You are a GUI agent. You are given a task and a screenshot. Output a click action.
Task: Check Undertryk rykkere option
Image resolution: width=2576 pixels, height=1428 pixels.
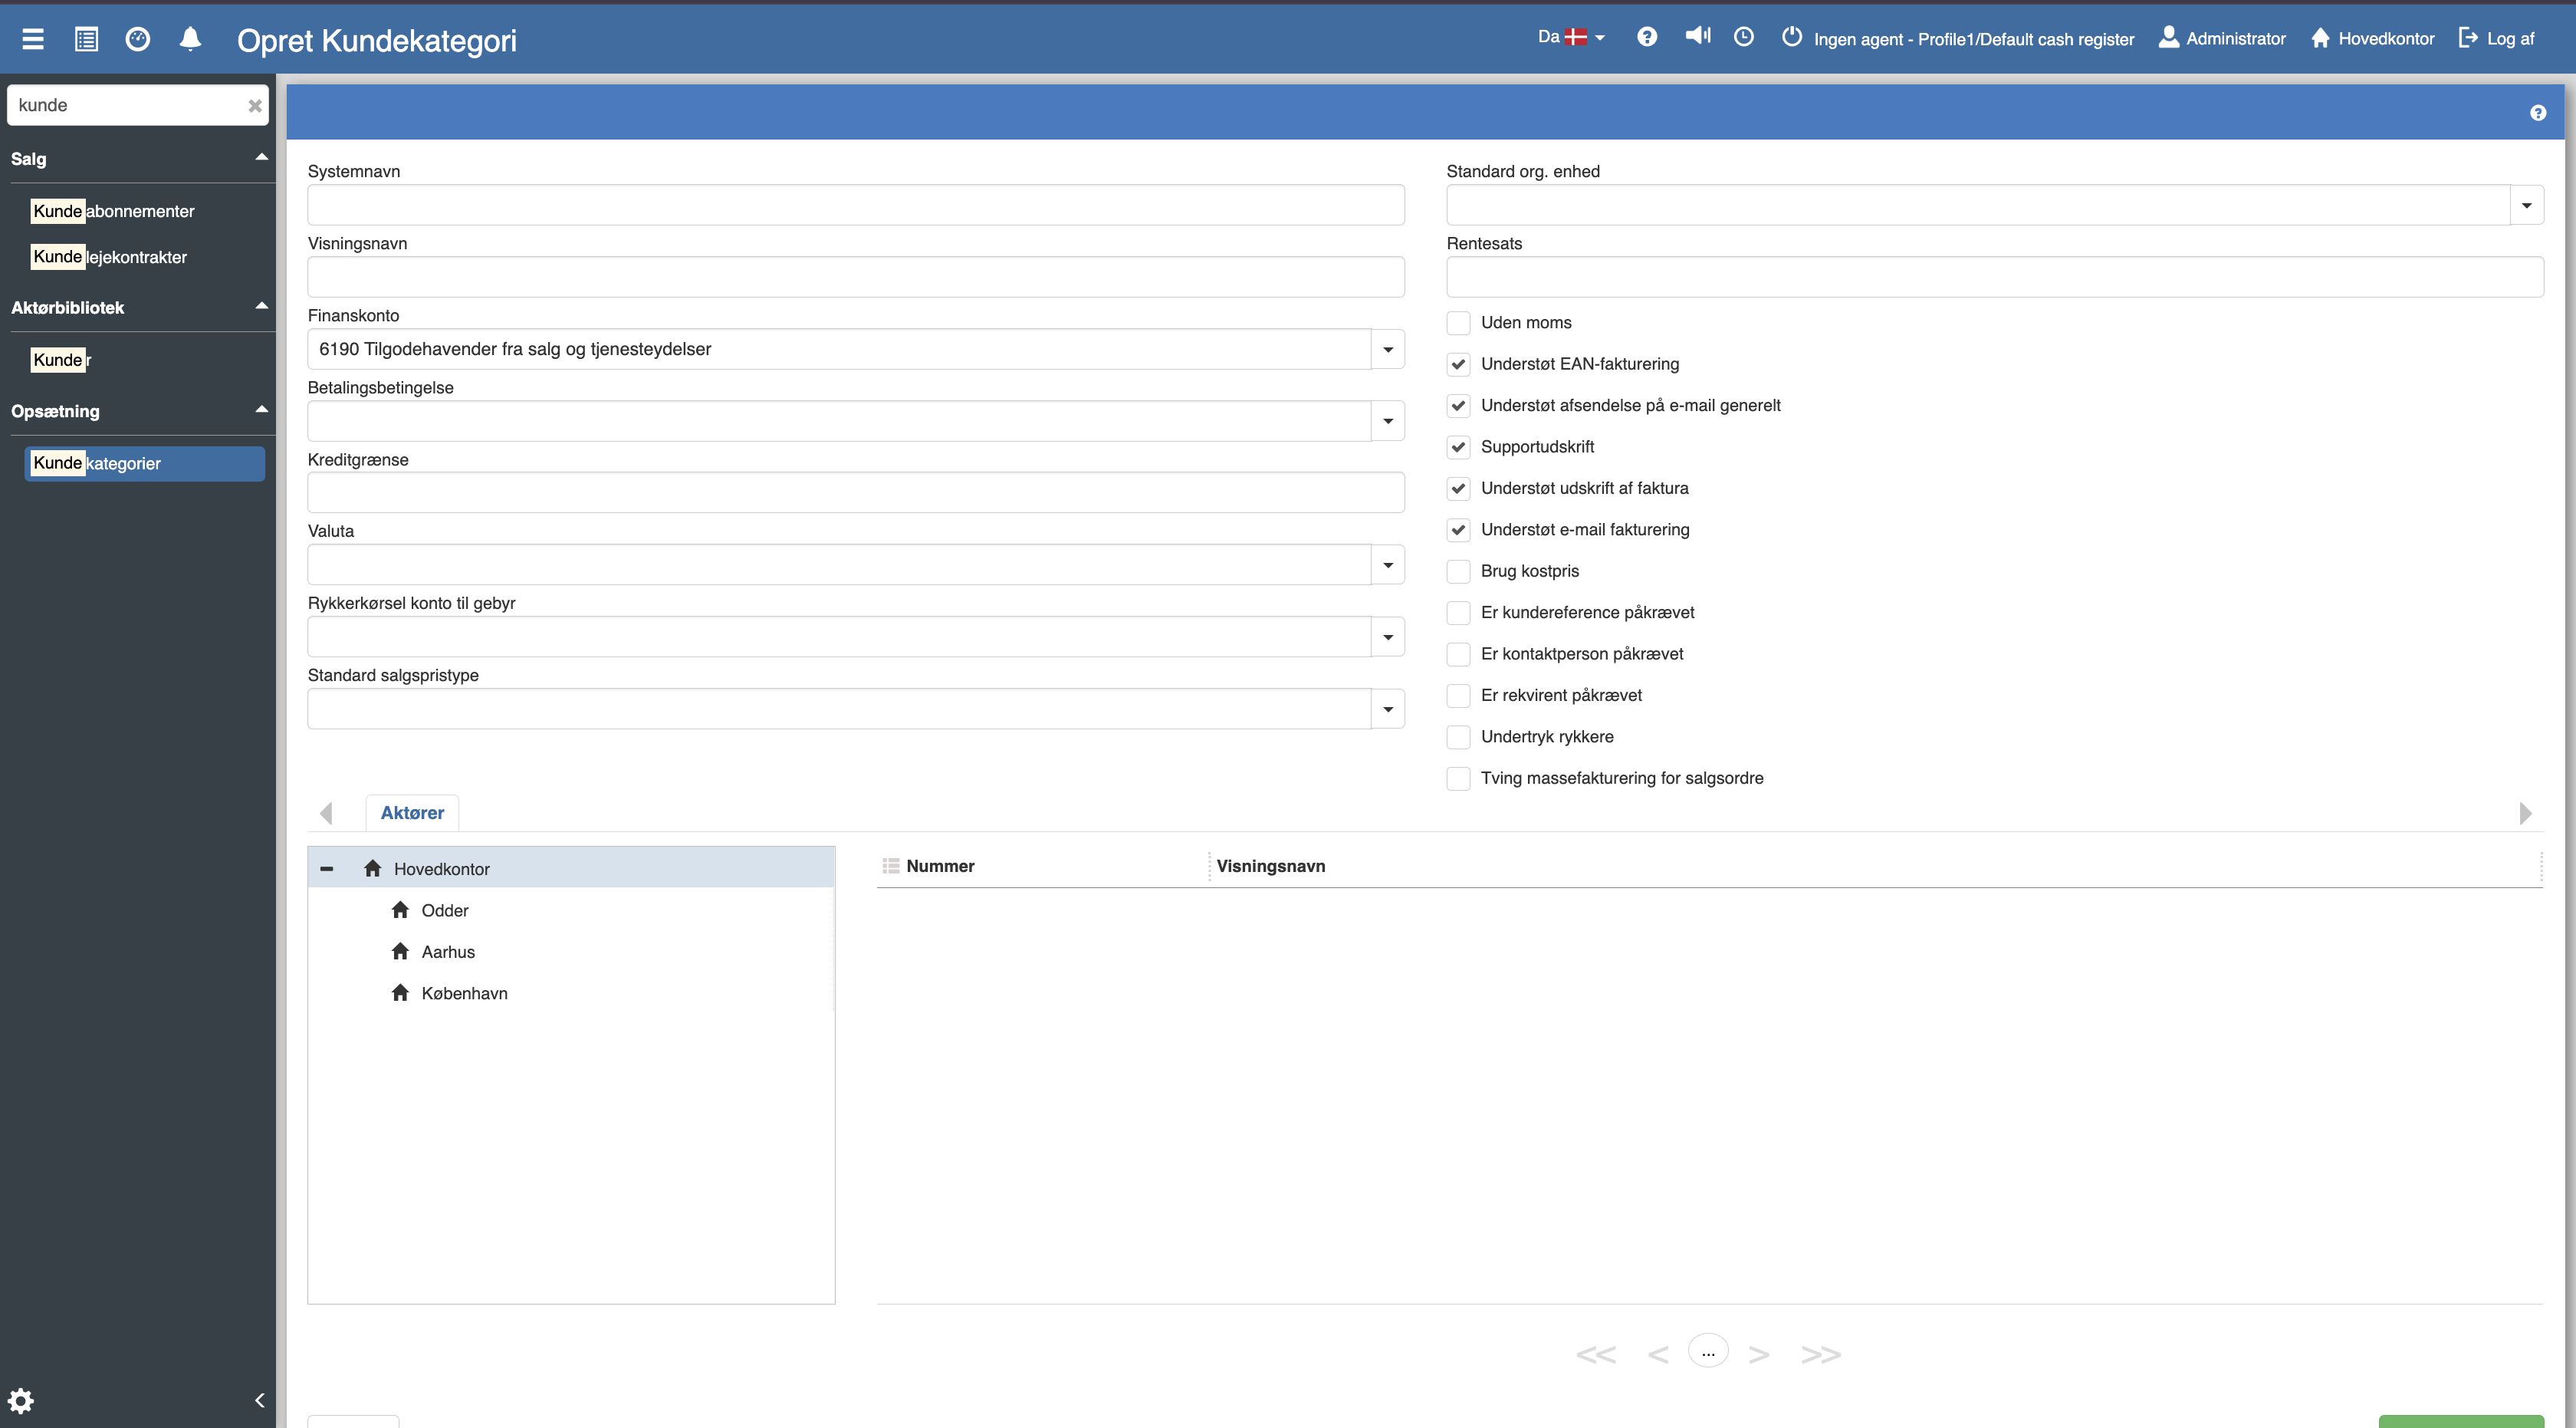pyautogui.click(x=1458, y=737)
